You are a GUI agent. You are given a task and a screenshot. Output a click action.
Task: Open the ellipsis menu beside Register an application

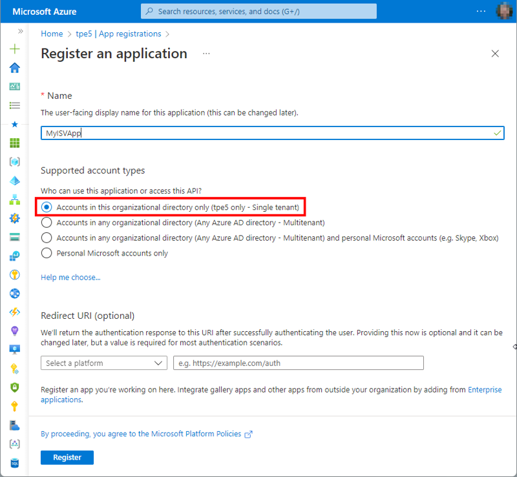point(206,54)
